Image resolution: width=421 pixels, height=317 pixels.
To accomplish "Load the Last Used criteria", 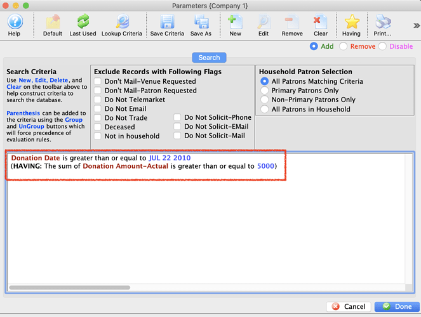I will [83, 25].
